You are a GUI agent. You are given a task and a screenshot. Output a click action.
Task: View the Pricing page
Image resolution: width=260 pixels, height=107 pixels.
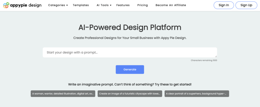coord(142,5)
